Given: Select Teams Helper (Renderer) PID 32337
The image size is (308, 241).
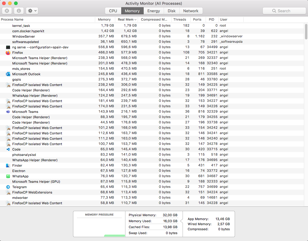Looking at the screenshot, I should click(152, 58).
